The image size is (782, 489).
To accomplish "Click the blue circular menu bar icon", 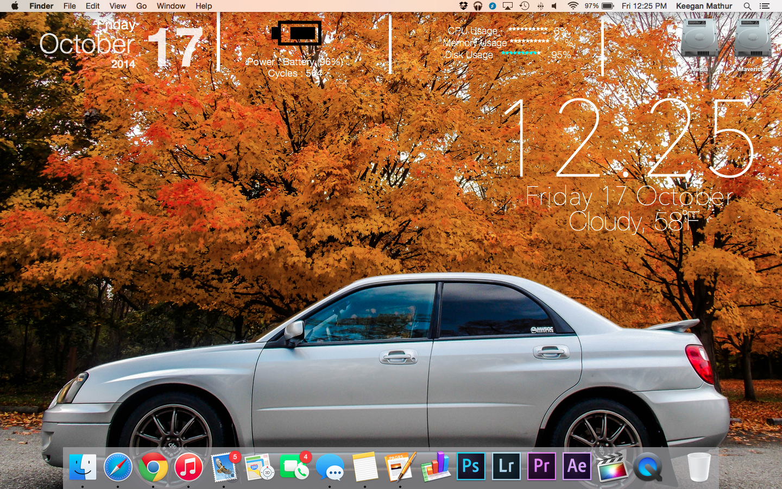I will pyautogui.click(x=493, y=6).
